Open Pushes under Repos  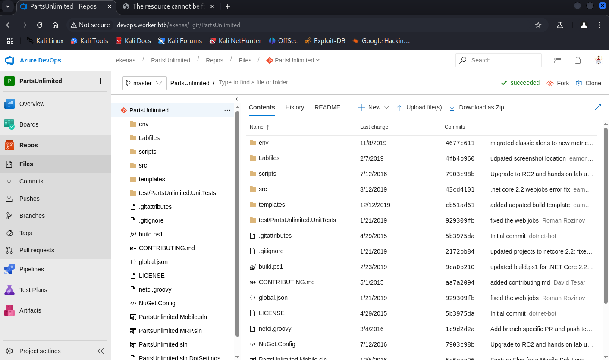(55, 199)
